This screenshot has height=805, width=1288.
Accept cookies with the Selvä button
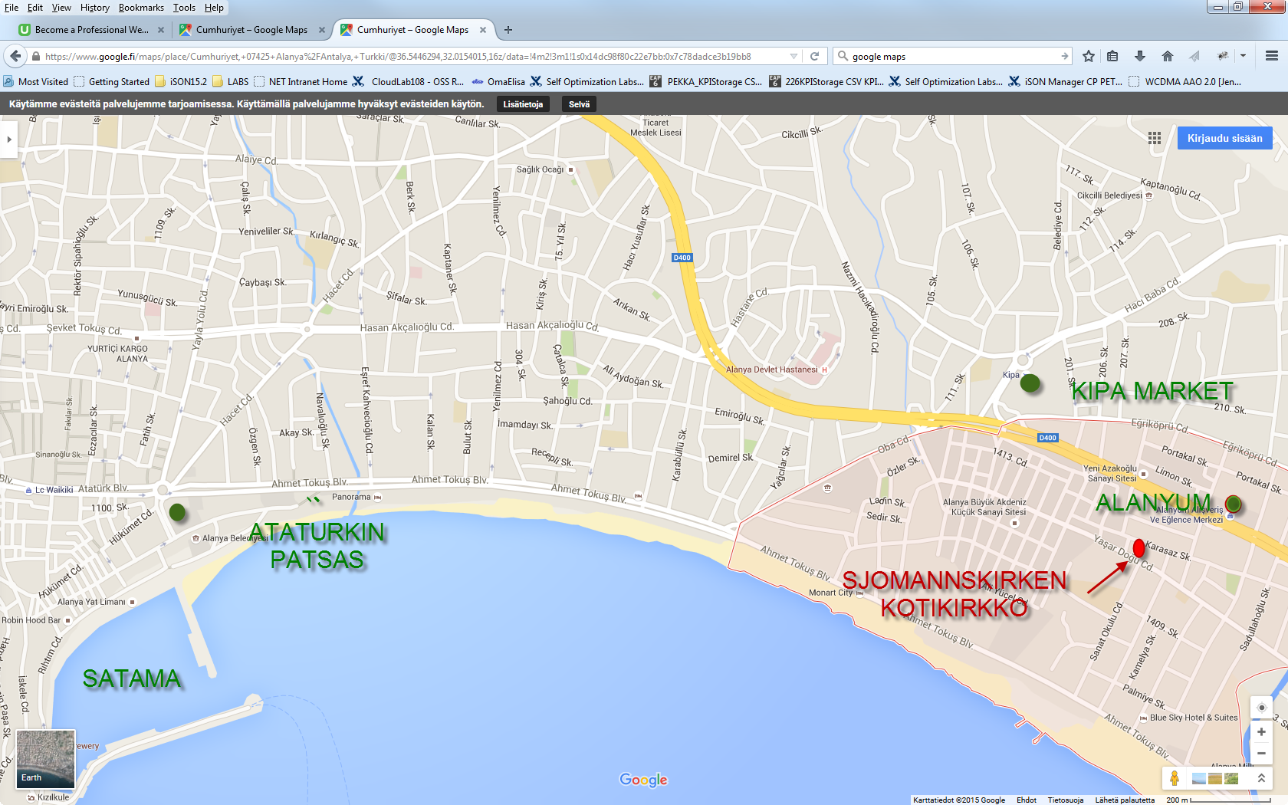579,104
